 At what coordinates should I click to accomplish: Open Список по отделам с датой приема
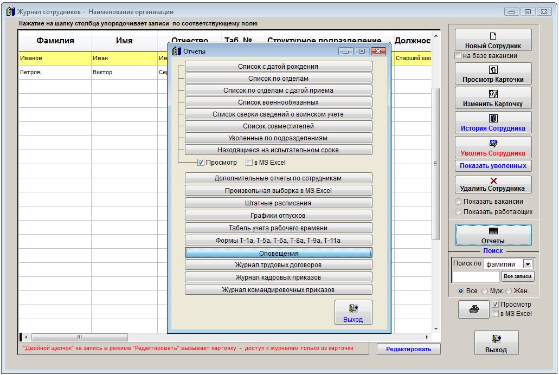click(279, 90)
